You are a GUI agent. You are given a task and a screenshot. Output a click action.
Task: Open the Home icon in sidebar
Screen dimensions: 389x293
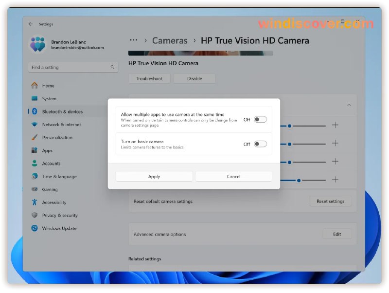pyautogui.click(x=35, y=85)
